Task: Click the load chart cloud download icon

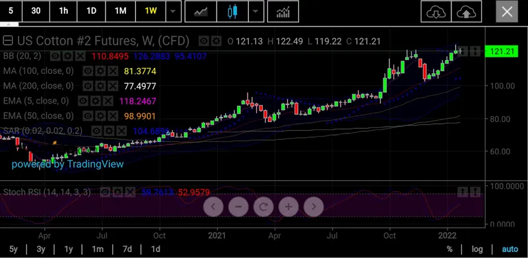Action: pos(436,11)
